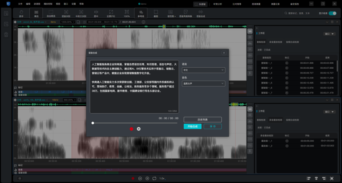The height and width of the screenshot is (183, 342).
Task: Open the 鉴定报告 tab
Action: [x=295, y=4]
